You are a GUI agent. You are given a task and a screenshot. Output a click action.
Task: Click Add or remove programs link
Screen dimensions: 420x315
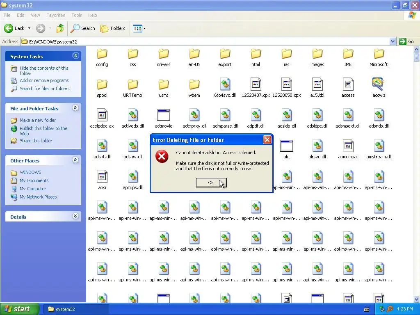click(x=44, y=80)
